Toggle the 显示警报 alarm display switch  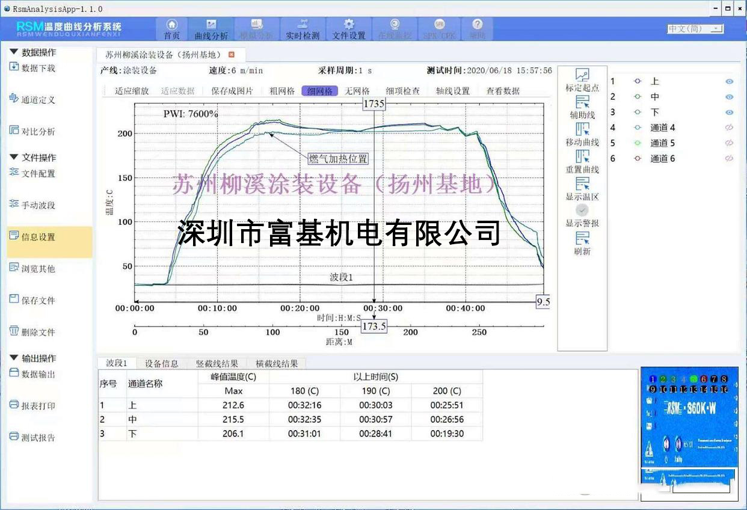point(582,209)
